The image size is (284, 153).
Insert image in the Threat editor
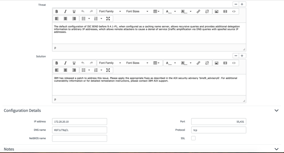[217, 12]
